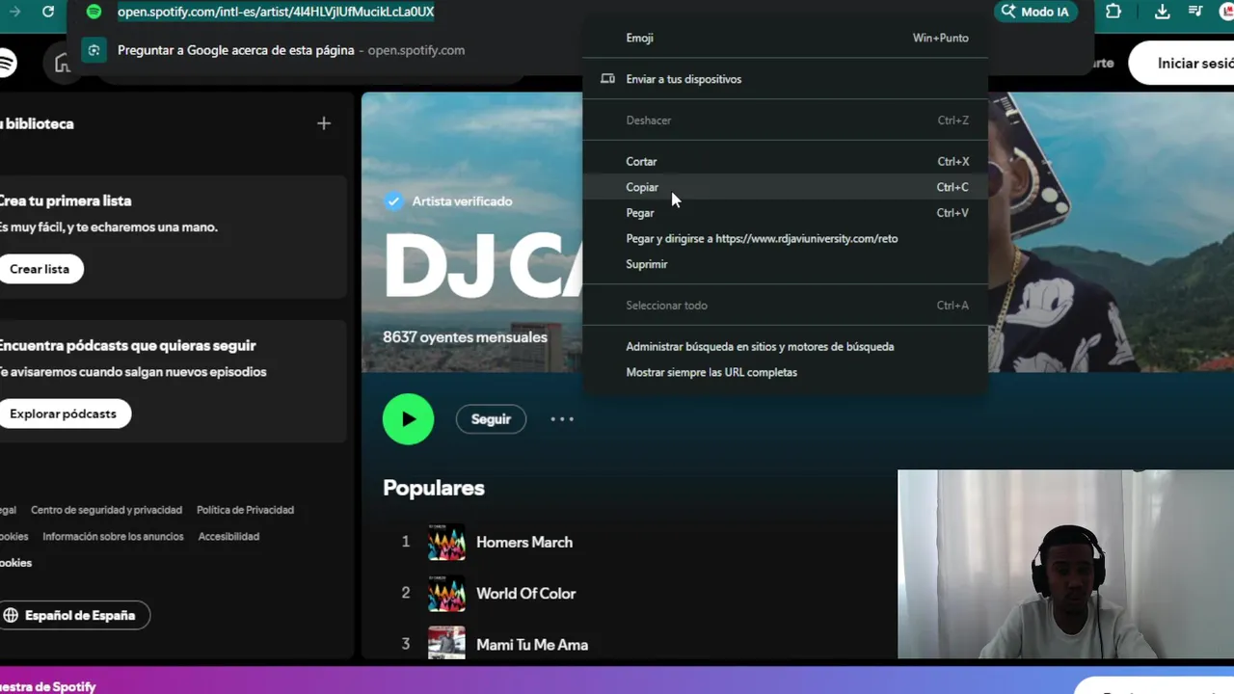The image size is (1234, 694).
Task: Open the Accesibilidad link
Action: [x=228, y=536]
